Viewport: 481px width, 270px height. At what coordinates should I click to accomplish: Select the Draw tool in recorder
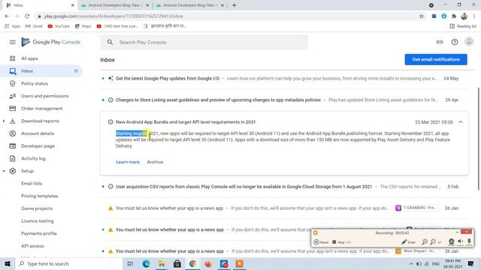tap(409, 242)
